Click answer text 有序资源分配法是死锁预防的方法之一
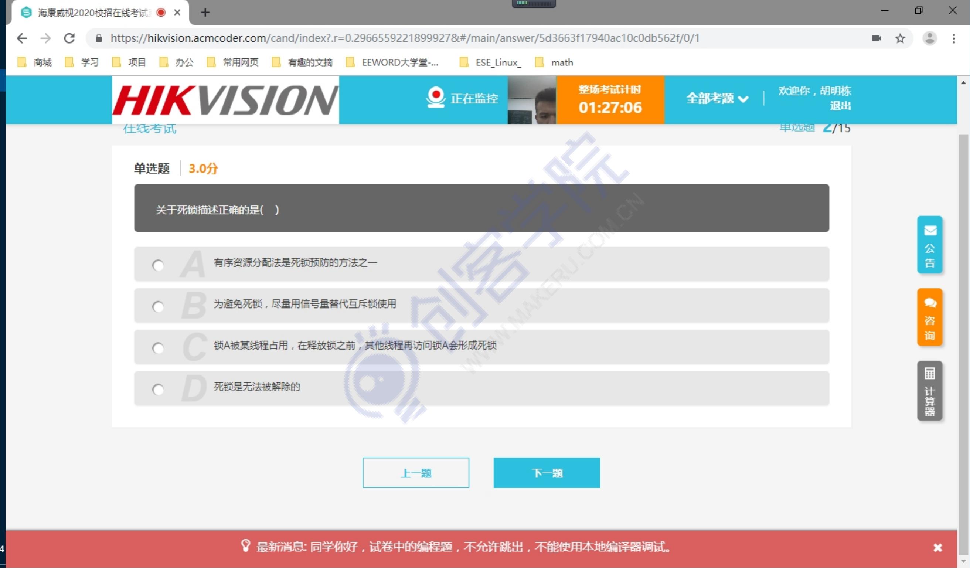Image resolution: width=970 pixels, height=568 pixels. click(295, 262)
